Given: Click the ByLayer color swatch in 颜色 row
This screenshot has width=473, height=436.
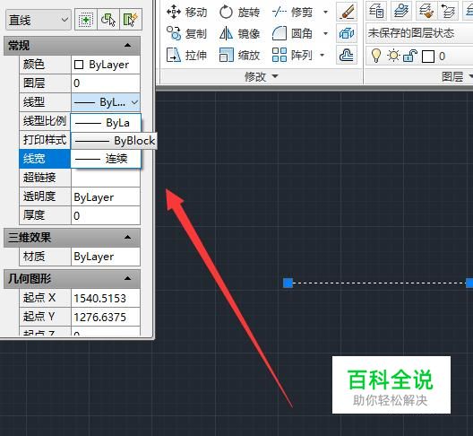Looking at the screenshot, I should coord(79,65).
